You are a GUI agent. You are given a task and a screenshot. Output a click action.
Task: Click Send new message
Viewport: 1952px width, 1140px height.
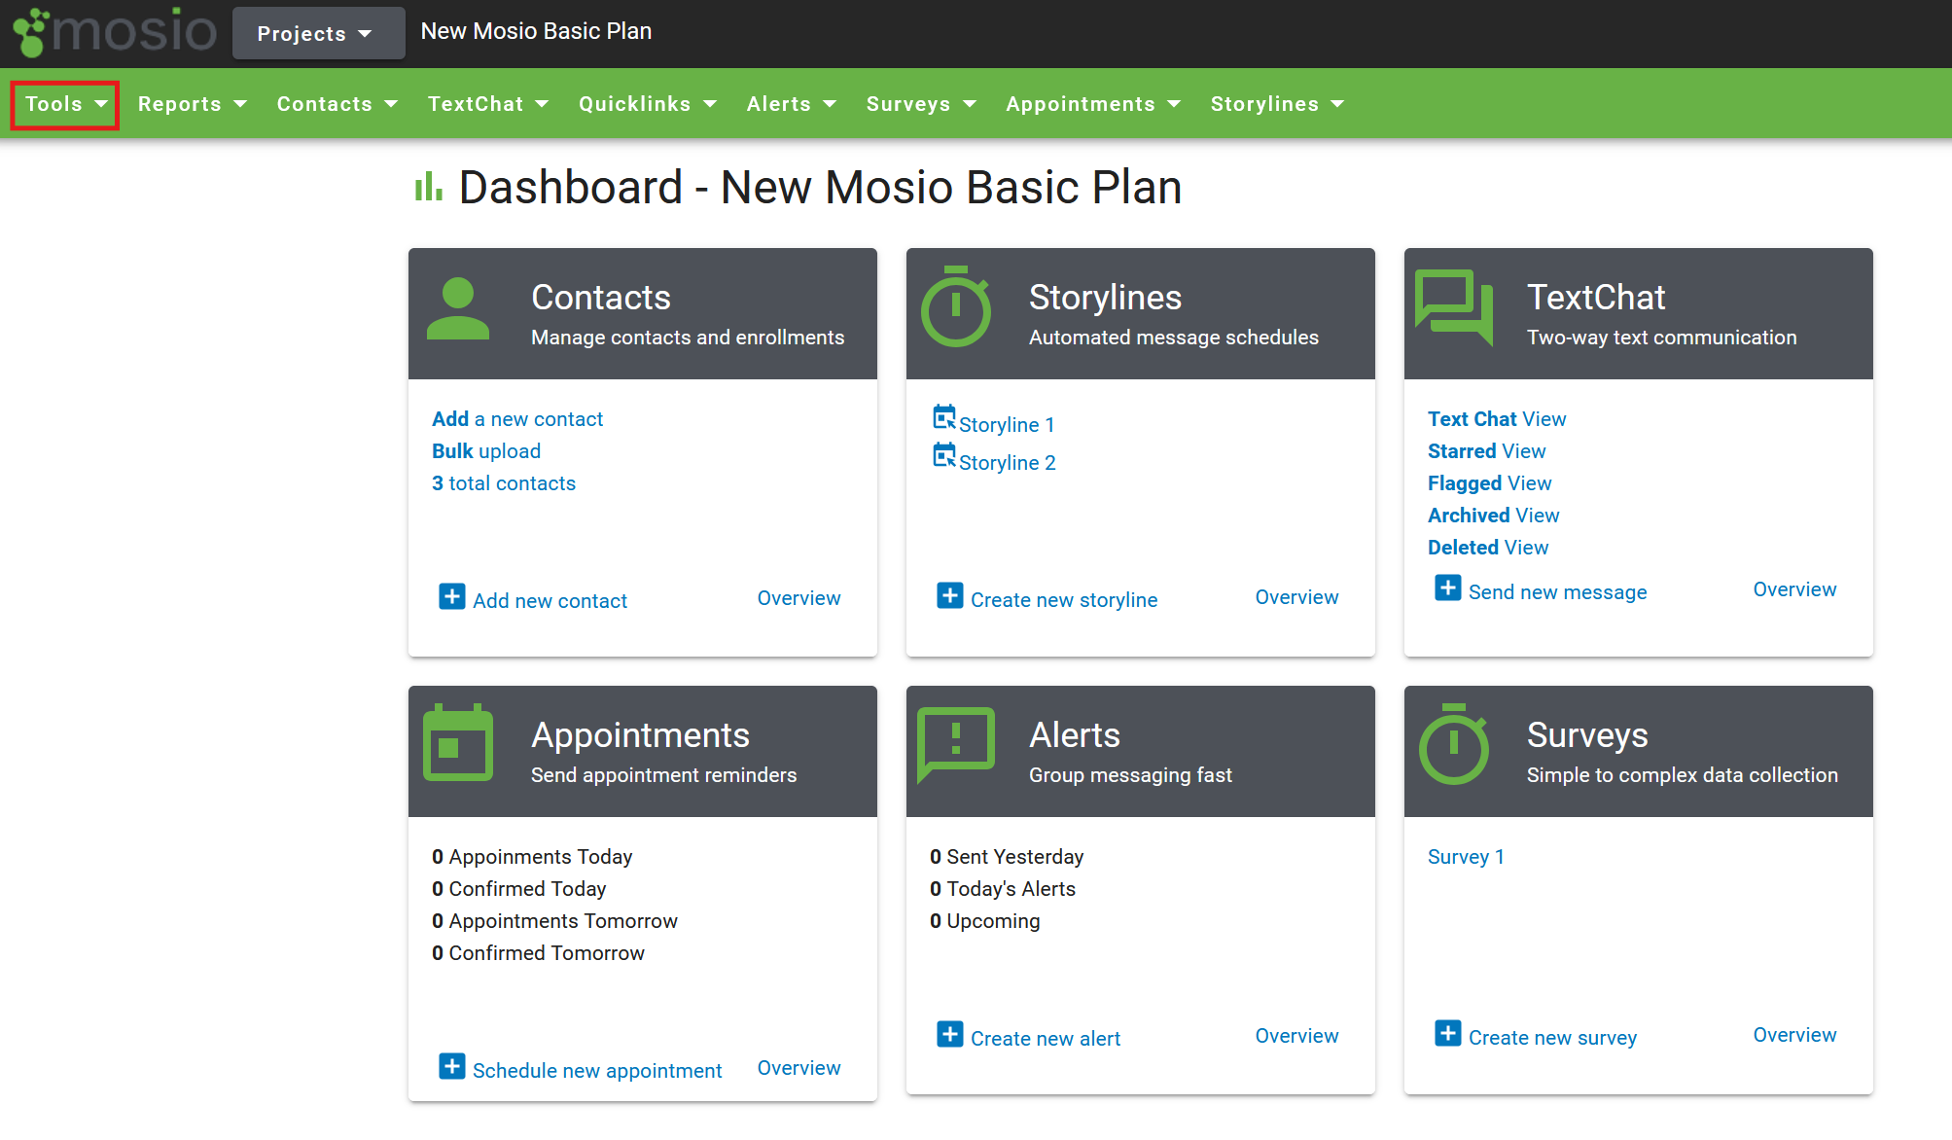point(1557,592)
